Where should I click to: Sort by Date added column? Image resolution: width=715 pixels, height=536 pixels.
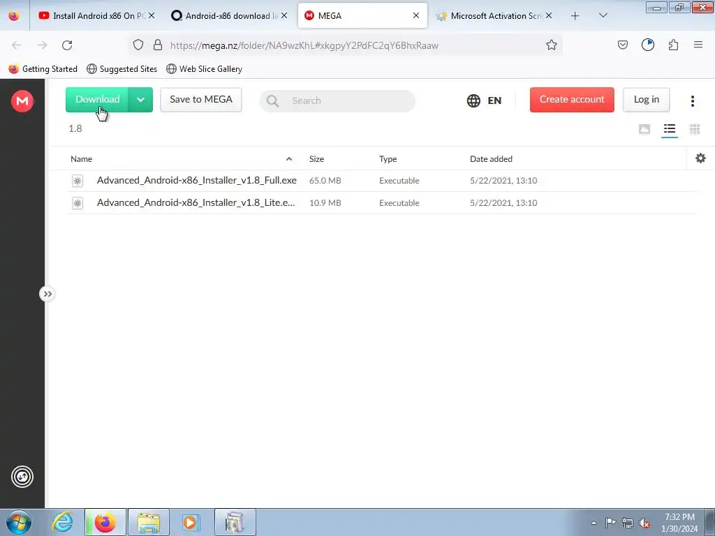click(491, 159)
